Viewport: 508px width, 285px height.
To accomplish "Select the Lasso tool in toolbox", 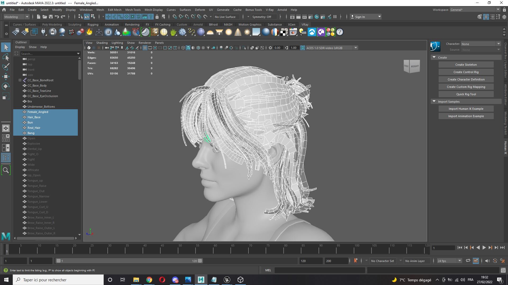I will point(6,57).
